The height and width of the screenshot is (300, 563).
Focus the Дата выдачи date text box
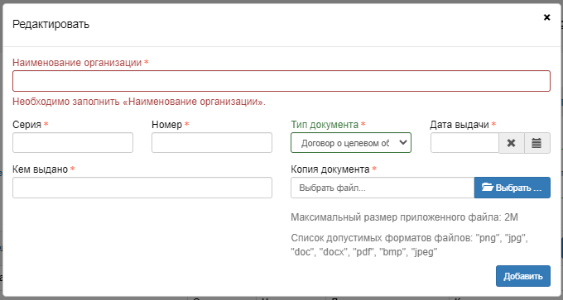[465, 143]
